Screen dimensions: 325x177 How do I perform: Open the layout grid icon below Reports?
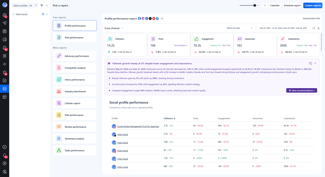[x=5, y=97]
